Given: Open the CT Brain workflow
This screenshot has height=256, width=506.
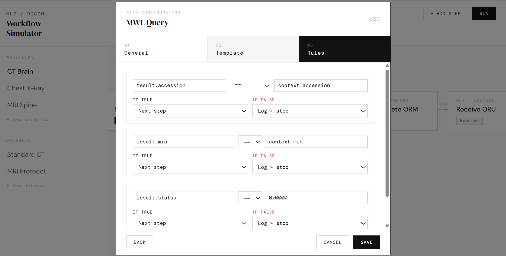Looking at the screenshot, I should point(20,71).
